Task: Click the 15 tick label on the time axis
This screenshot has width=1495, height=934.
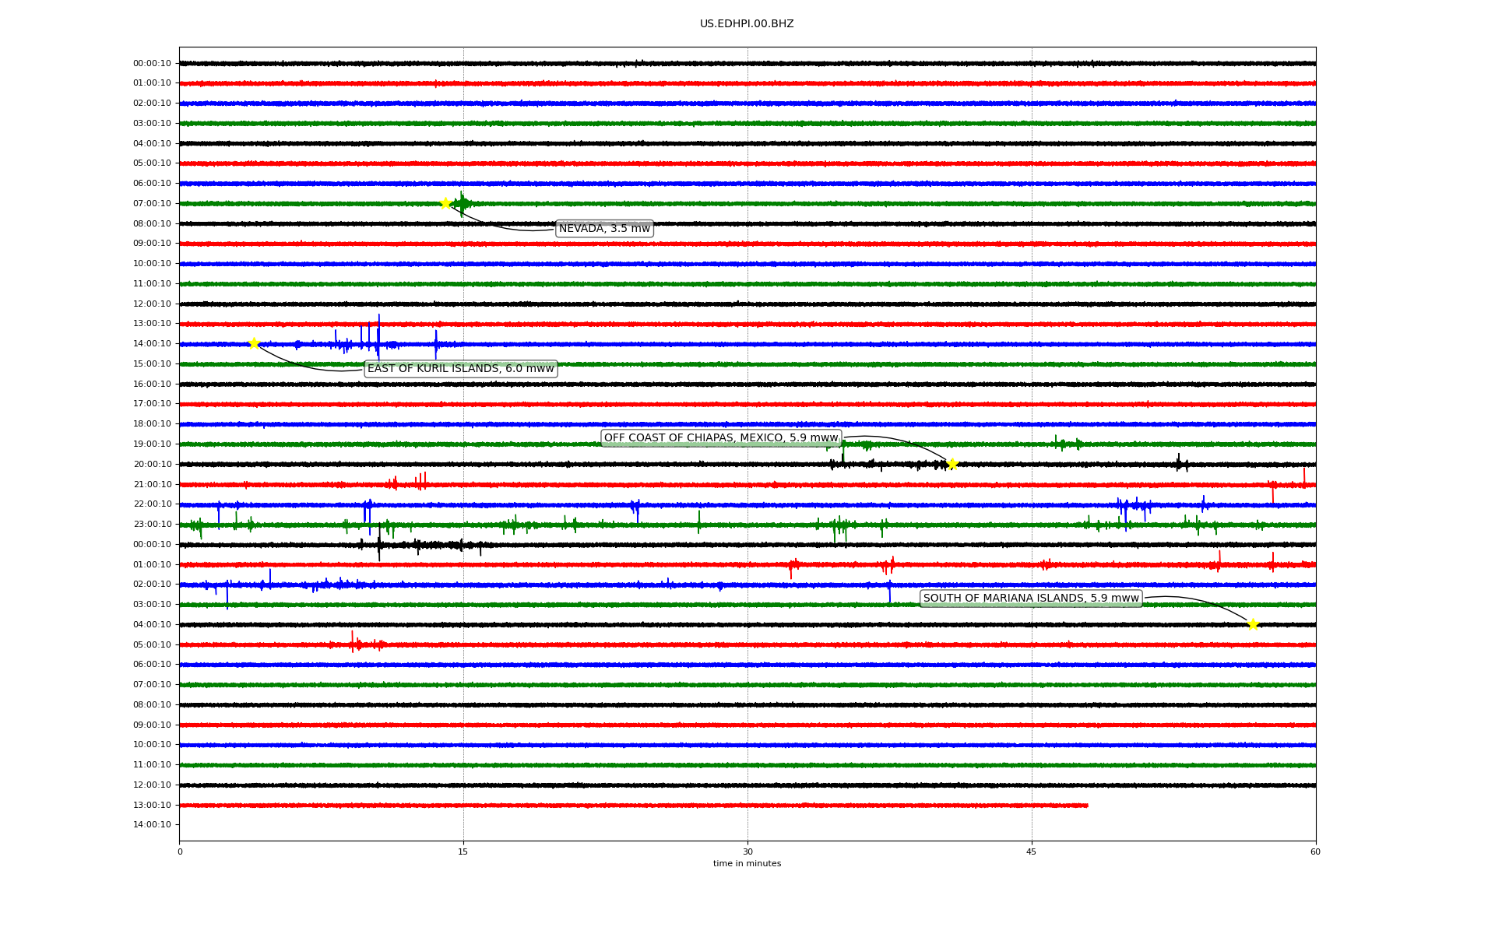Action: point(463,851)
